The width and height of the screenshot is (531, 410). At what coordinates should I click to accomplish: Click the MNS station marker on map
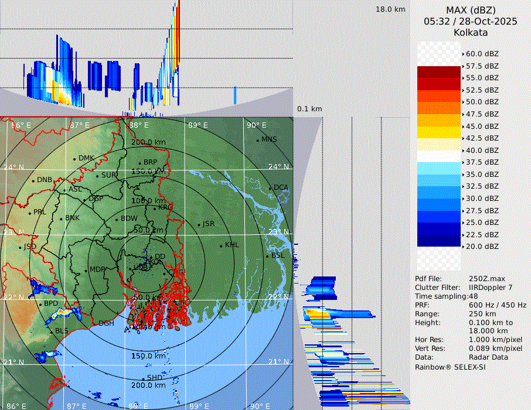(x=258, y=140)
